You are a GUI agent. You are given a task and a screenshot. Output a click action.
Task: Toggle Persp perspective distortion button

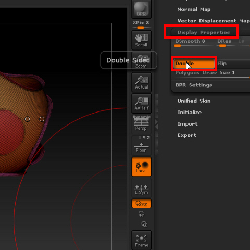coord(141,124)
